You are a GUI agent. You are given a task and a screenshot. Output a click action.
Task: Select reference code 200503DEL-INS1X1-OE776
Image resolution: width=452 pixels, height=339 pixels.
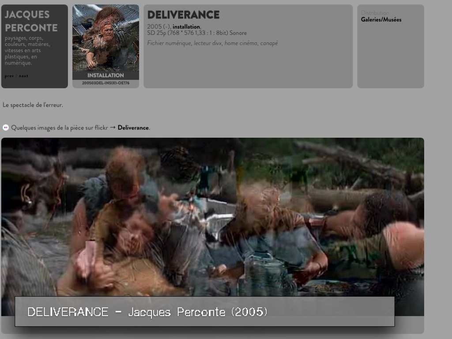pyautogui.click(x=105, y=83)
